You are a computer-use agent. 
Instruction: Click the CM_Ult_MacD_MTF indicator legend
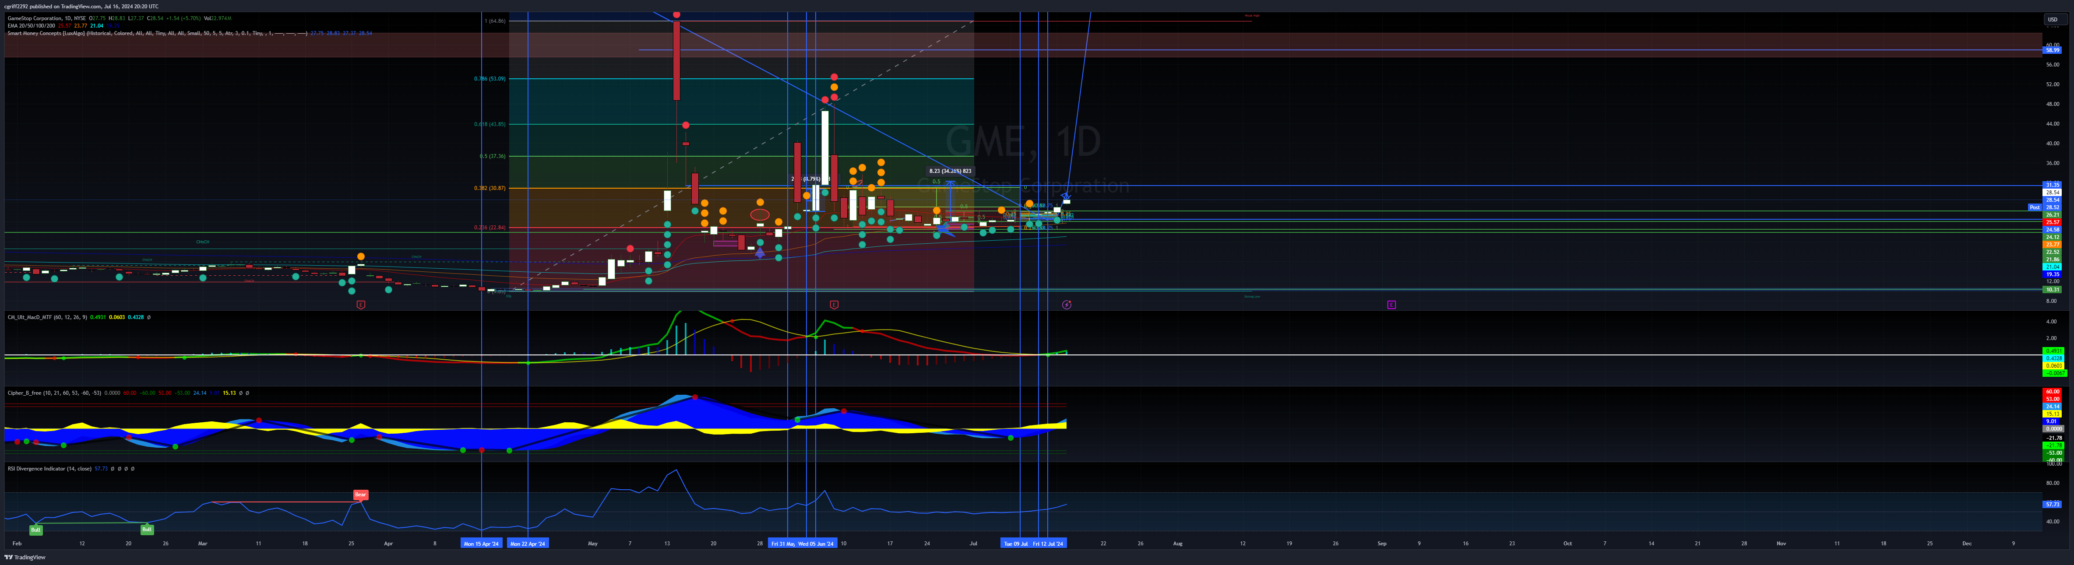pyautogui.click(x=79, y=317)
